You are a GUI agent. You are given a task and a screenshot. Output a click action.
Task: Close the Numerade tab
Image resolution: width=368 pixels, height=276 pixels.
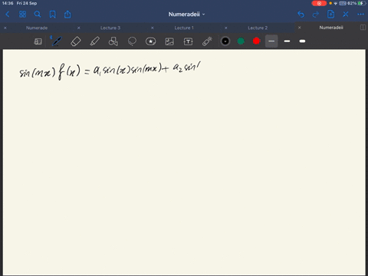click(x=5, y=28)
